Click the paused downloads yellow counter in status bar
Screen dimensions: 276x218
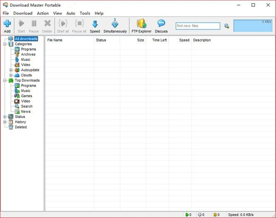coord(217,215)
